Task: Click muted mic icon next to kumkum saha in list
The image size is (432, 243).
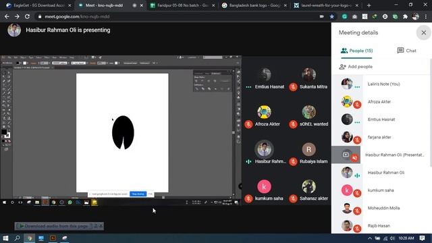Action: tap(357, 194)
